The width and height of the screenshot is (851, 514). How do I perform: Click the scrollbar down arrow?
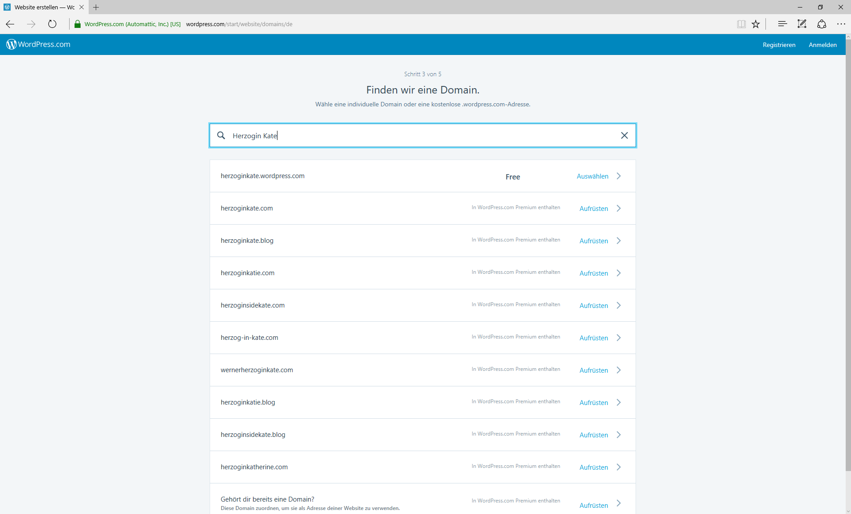click(x=848, y=511)
